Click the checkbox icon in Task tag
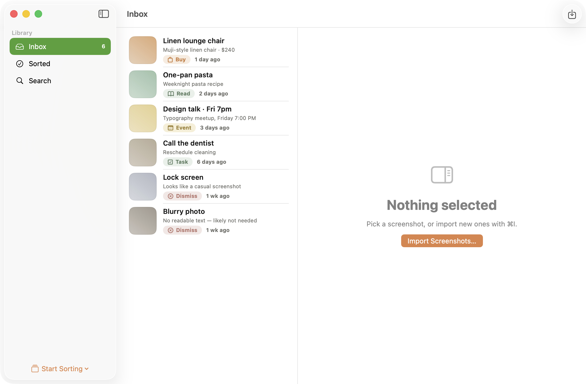 click(x=170, y=162)
